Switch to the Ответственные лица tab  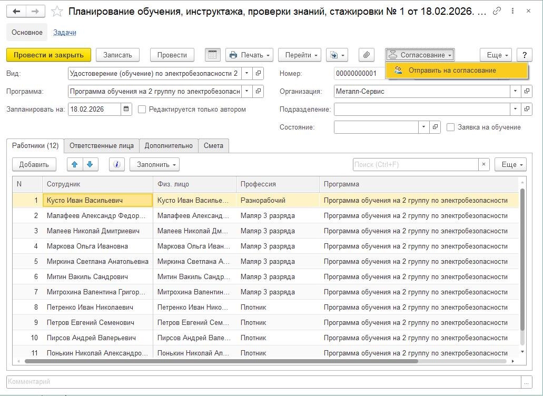[x=102, y=146]
